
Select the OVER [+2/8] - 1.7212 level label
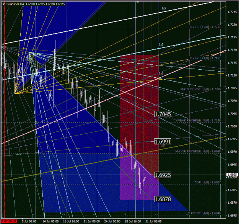[x=205, y=27]
